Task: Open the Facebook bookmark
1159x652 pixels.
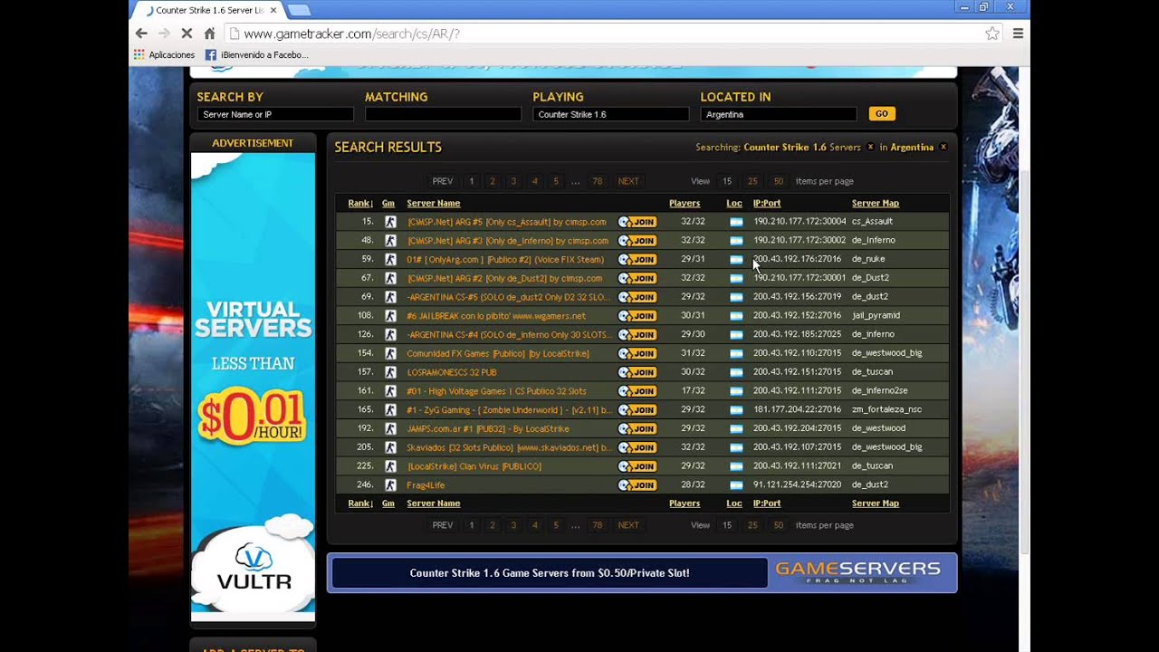Action: 256,55
